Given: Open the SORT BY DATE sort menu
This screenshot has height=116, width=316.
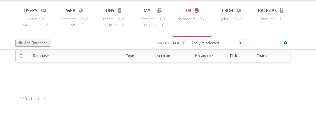Looking at the screenshot, I should click(x=178, y=43).
